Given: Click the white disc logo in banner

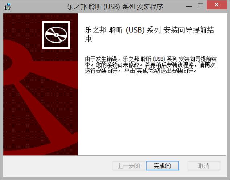Looking at the screenshot, I should click(x=56, y=35).
